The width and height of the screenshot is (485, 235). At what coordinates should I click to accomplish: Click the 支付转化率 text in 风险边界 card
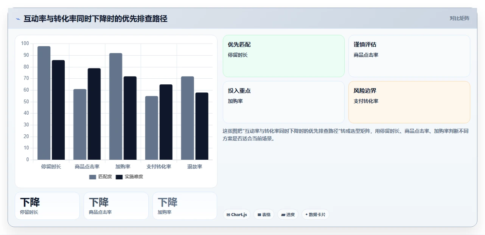pyautogui.click(x=366, y=101)
